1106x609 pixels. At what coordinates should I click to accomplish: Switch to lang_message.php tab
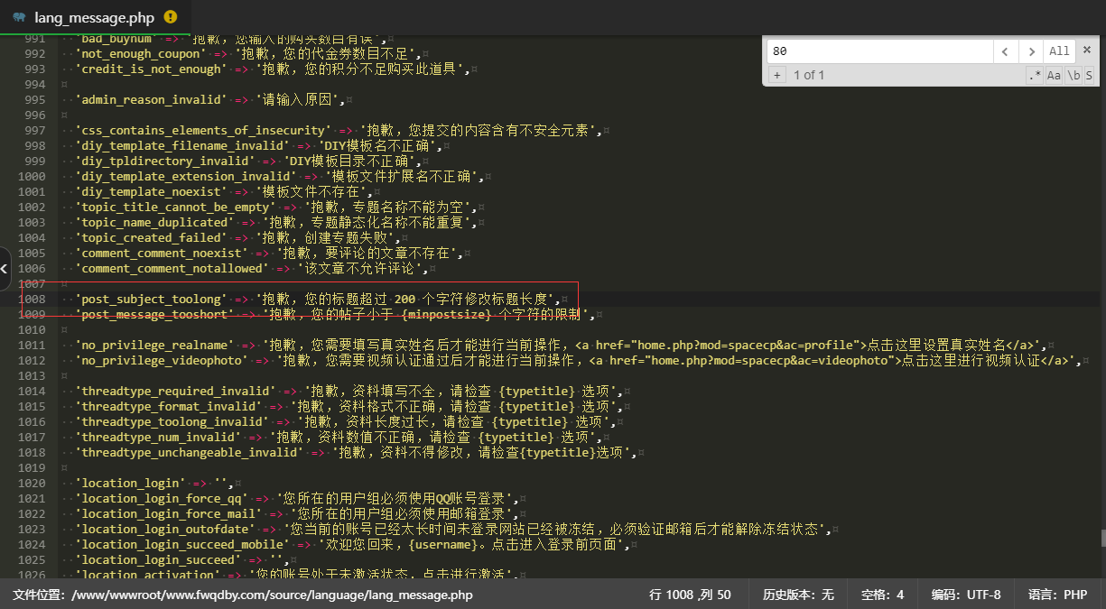pos(95,17)
